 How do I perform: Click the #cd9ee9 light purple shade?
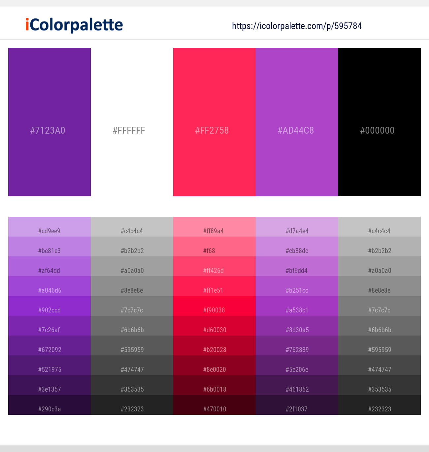[x=49, y=227]
